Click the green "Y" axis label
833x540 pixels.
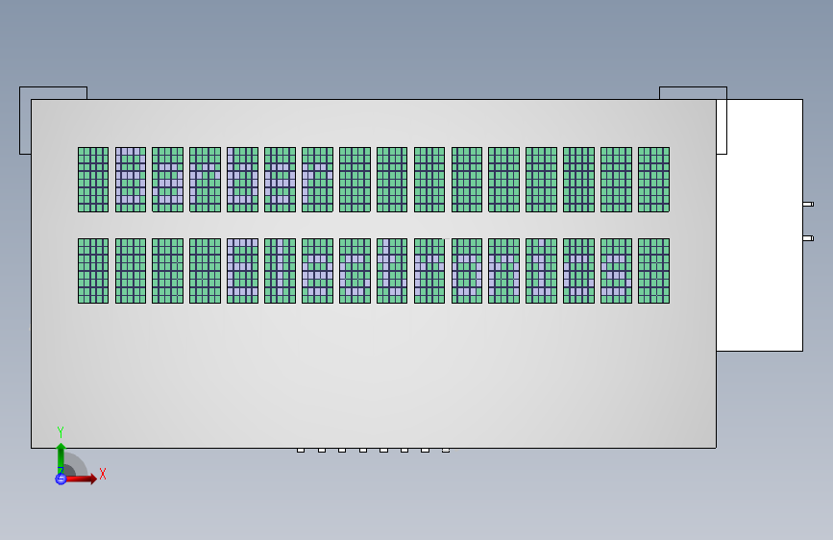61,432
